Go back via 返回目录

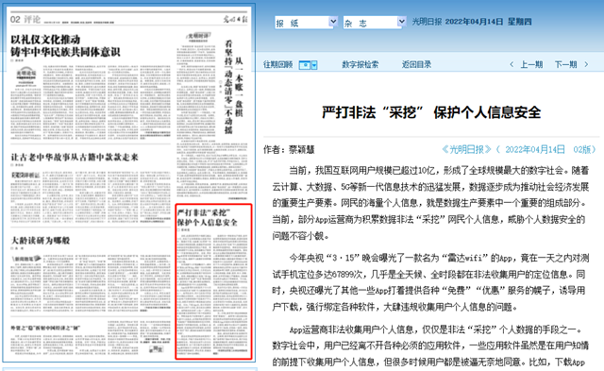pos(416,64)
